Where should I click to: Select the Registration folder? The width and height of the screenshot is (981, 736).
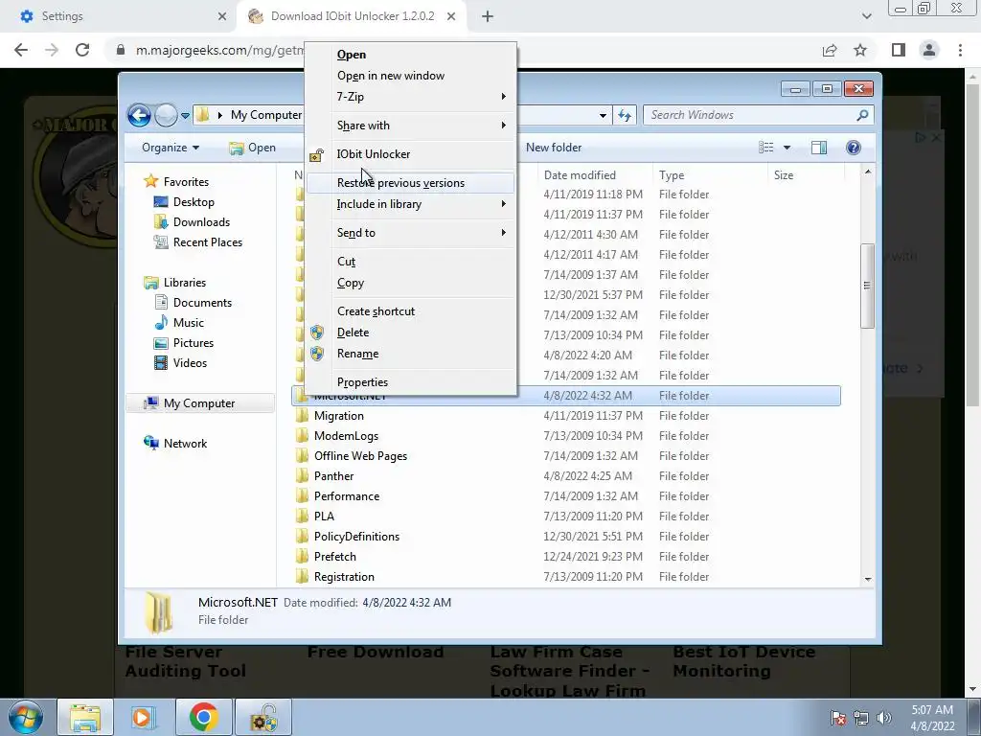click(565, 576)
